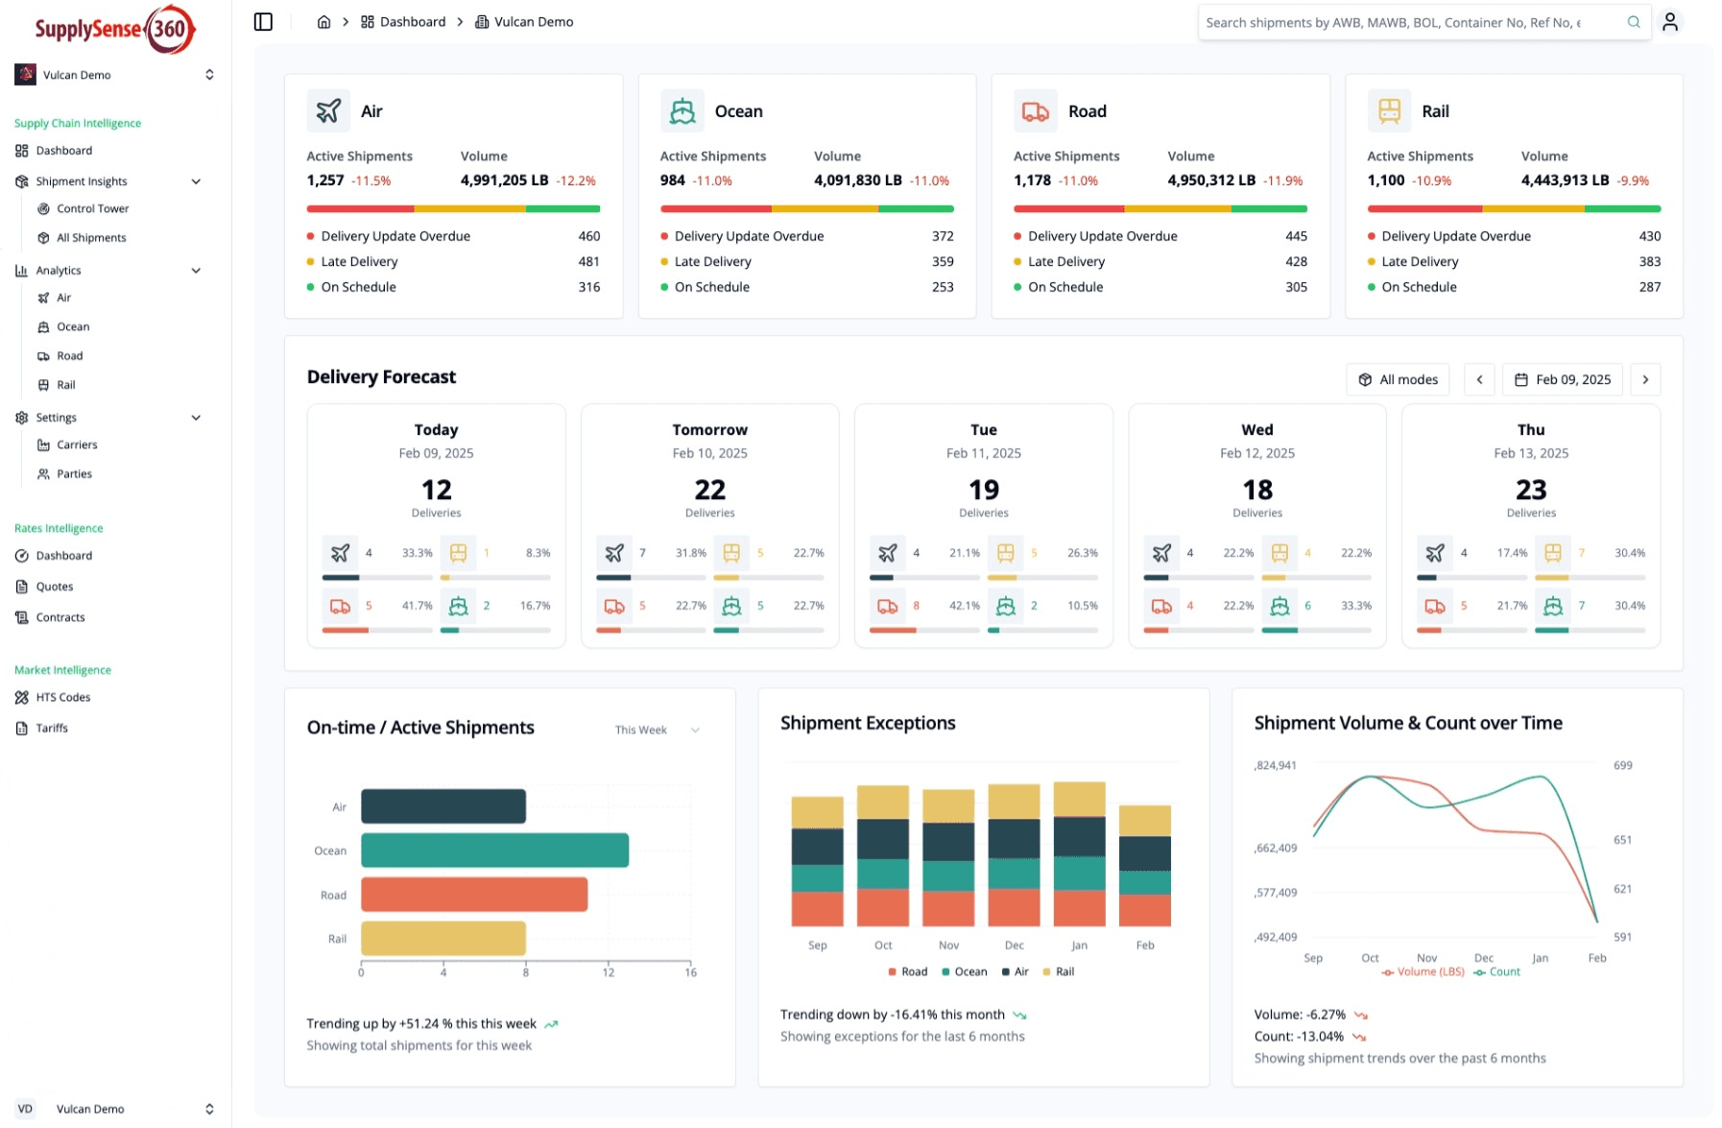1722x1128 pixels.
Task: Click the Road truck icon card header
Action: click(1035, 111)
